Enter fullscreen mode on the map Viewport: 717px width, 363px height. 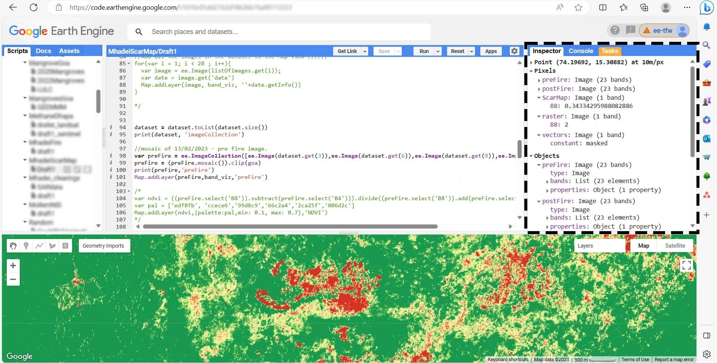(x=686, y=265)
